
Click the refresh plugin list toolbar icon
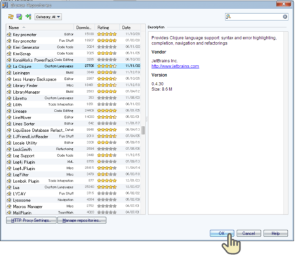(x=10, y=16)
